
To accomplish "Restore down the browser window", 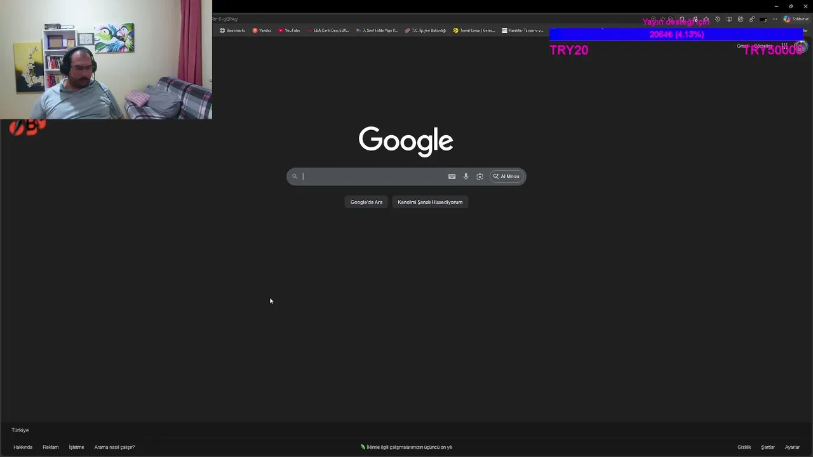I will tap(791, 6).
